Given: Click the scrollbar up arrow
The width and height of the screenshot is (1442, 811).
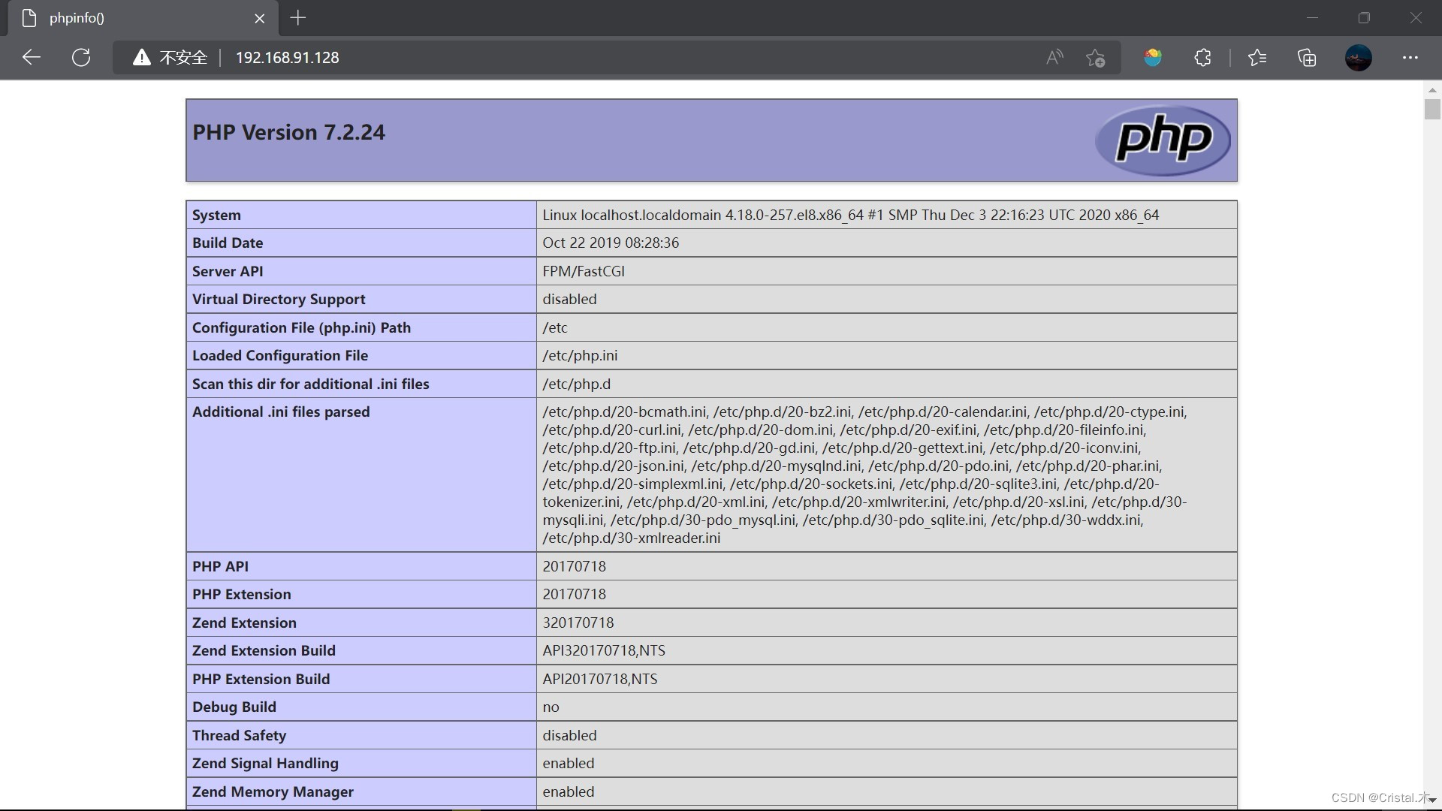Looking at the screenshot, I should tap(1432, 90).
